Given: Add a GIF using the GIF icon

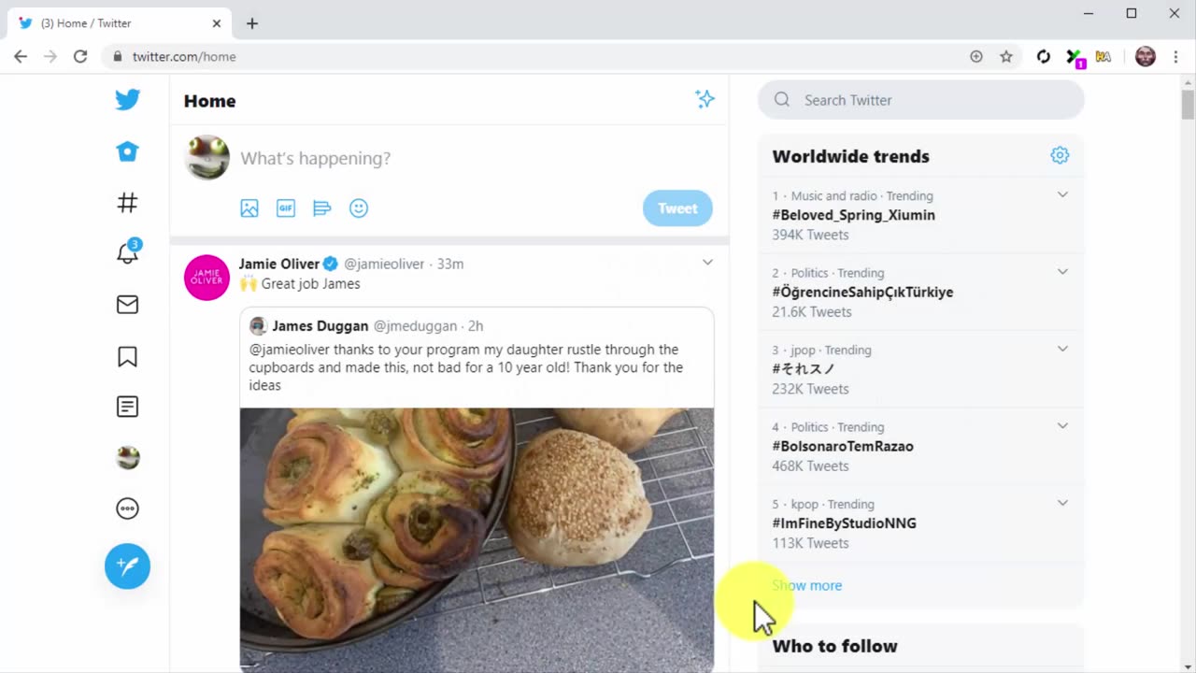Looking at the screenshot, I should 286,208.
